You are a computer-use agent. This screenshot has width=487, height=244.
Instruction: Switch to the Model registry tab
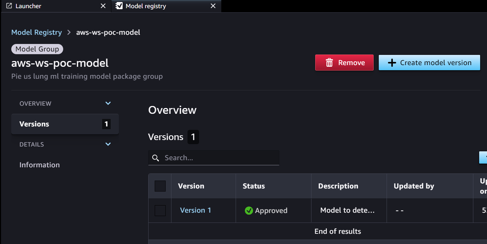click(x=166, y=6)
